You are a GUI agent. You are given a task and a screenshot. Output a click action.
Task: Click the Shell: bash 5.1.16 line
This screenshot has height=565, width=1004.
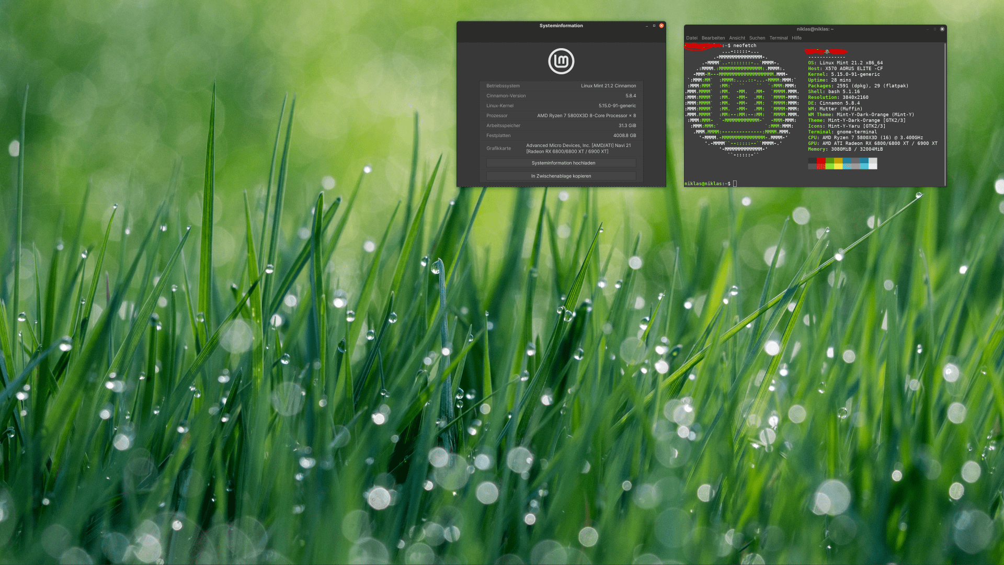pos(834,92)
